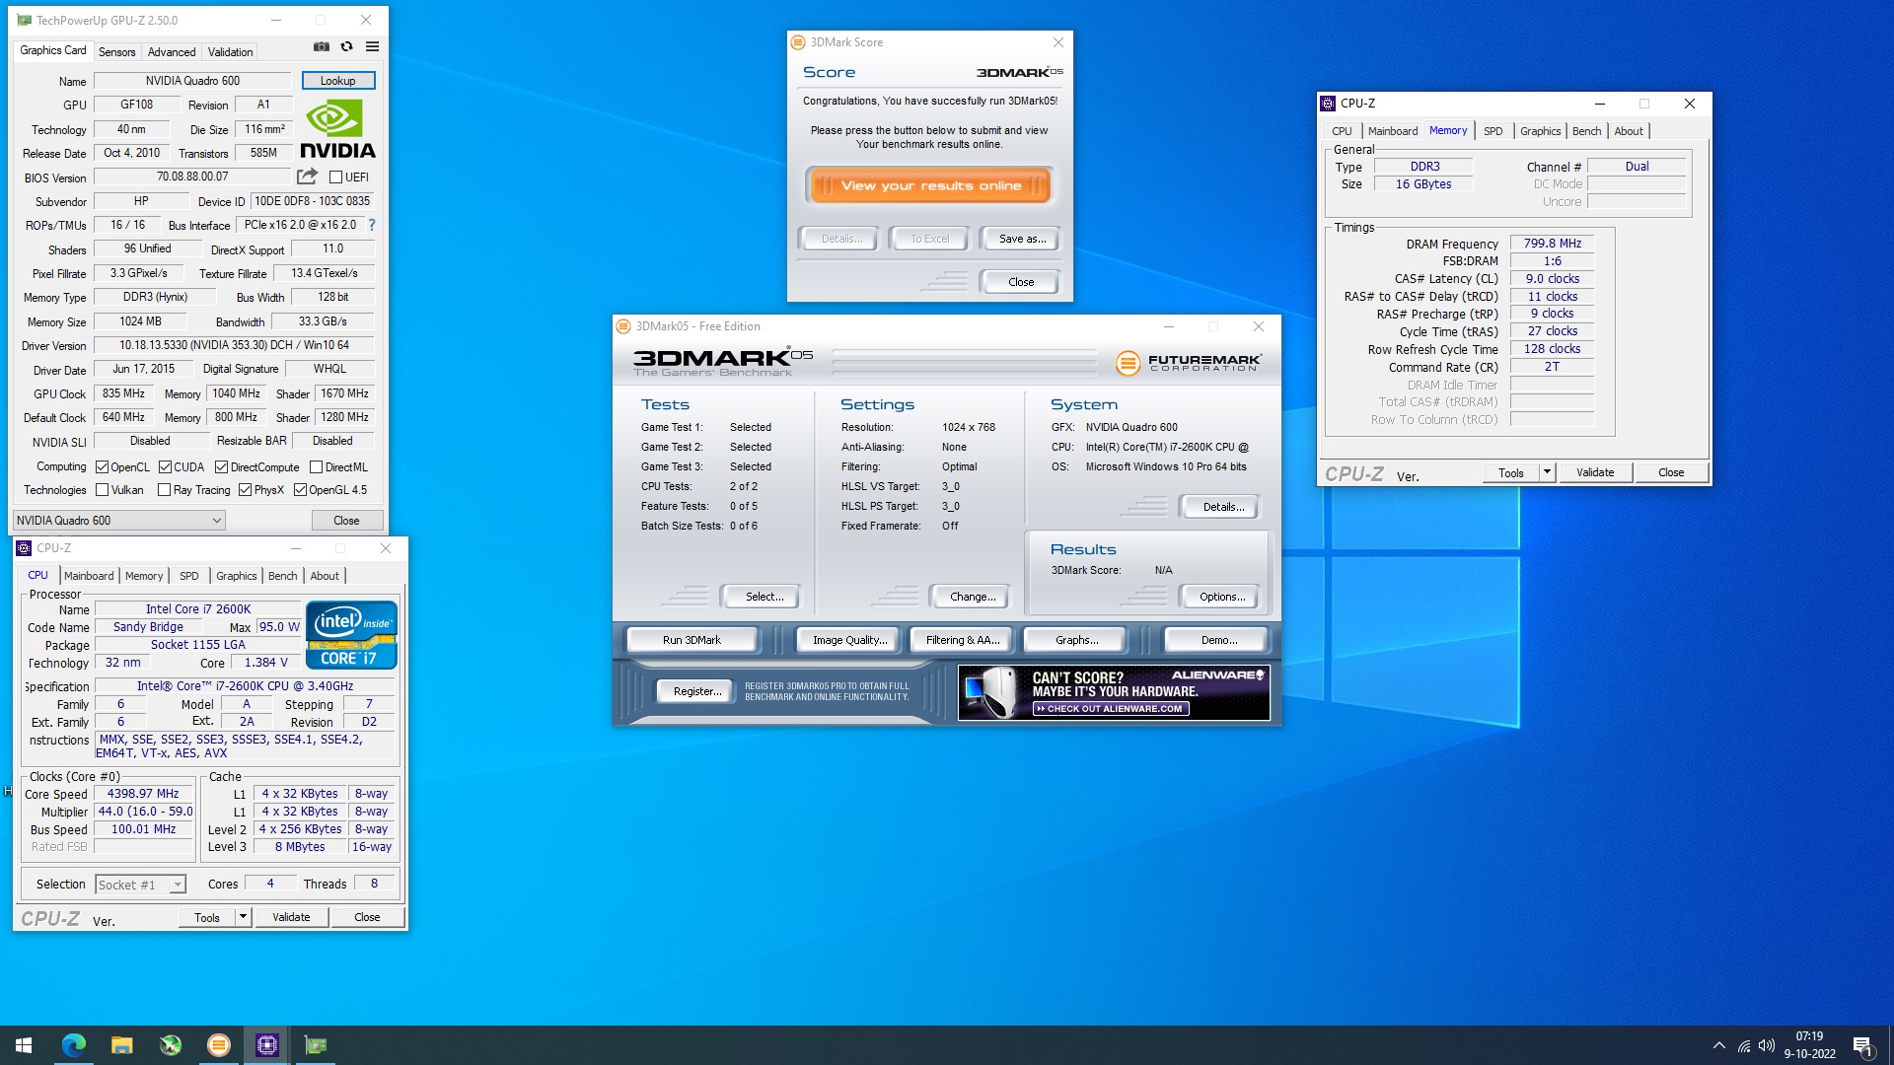Toggle the Vulkan checkbox
Screen dimensions: 1894x1065
tap(102, 490)
